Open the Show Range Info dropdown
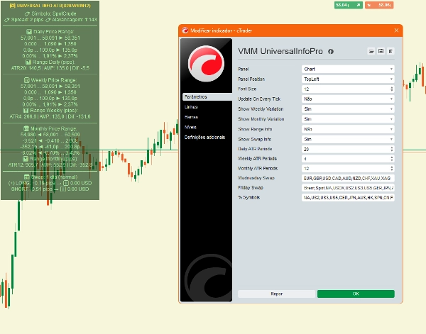The height and width of the screenshot is (334, 426). tap(348, 129)
